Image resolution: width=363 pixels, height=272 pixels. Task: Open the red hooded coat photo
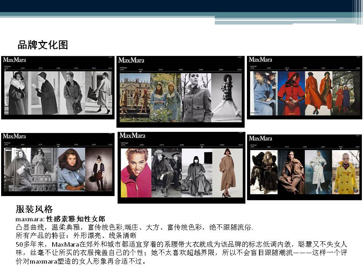291,93
